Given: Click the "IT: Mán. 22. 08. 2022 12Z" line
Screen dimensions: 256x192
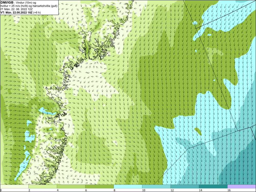Looking at the screenshot, I should click(x=17, y=9).
